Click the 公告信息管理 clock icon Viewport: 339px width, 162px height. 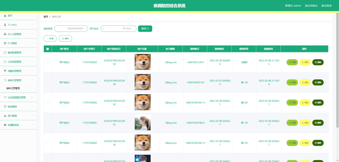pyautogui.click(x=5, y=62)
